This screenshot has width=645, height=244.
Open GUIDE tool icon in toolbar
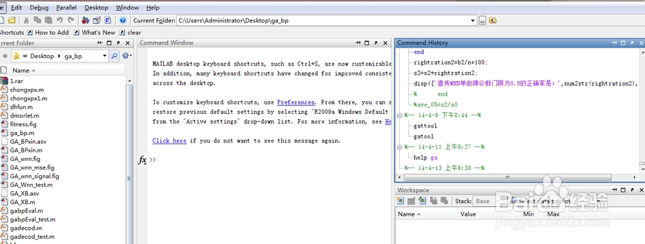point(97,20)
